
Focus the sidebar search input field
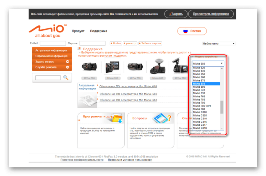click(48, 78)
